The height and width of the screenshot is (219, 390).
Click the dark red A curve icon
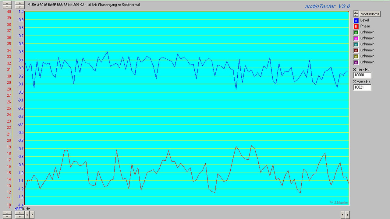coord(356,50)
